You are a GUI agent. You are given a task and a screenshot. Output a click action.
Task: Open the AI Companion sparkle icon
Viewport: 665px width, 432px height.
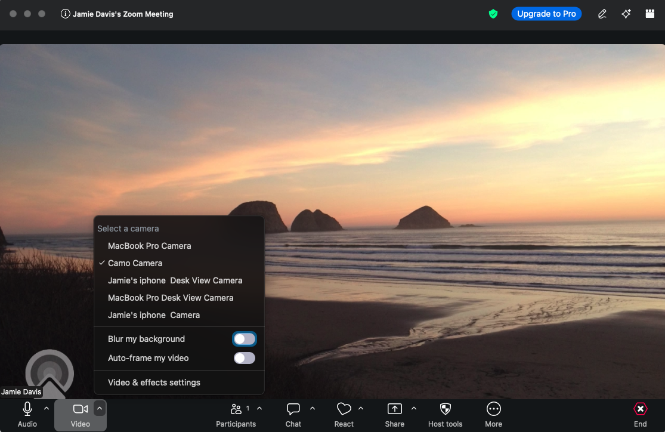point(626,14)
